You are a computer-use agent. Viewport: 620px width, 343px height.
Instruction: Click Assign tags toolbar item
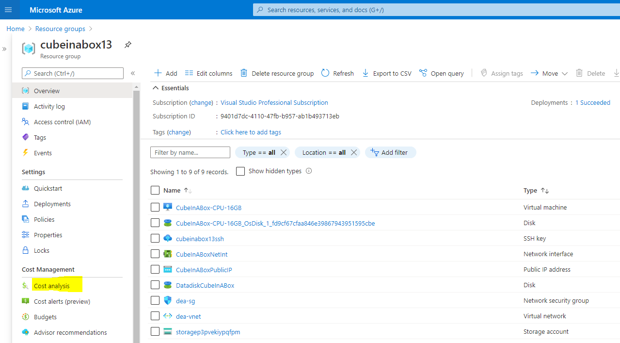501,73
